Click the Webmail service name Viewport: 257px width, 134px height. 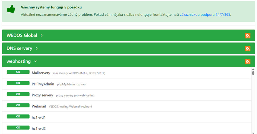click(39, 106)
